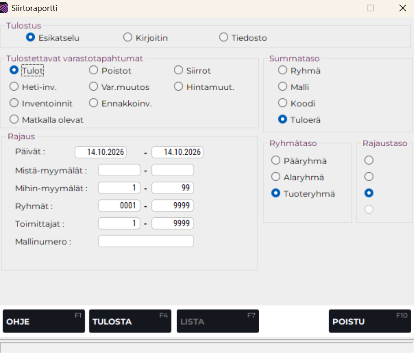Focus the Päivät start date field
The height and width of the screenshot is (353, 414).
point(100,152)
